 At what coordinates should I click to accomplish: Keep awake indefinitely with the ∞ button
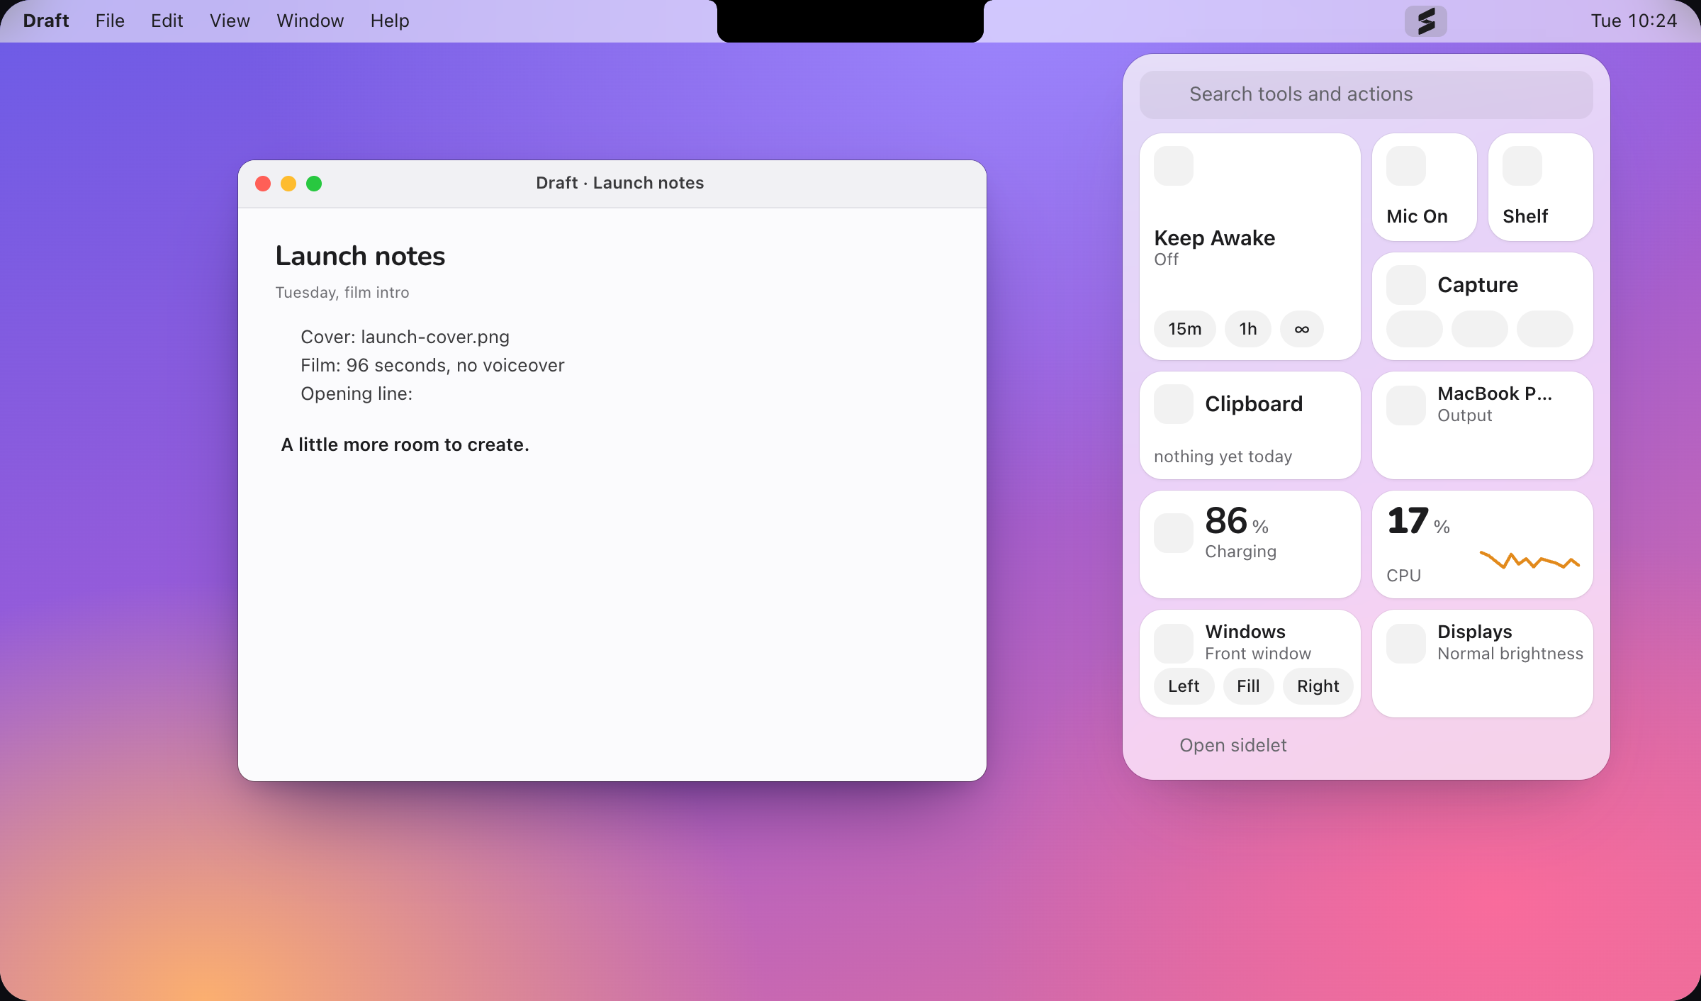pyautogui.click(x=1302, y=329)
